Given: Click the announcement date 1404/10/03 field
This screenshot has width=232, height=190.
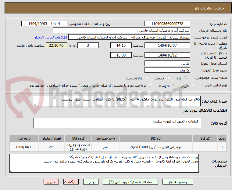Looking at the screenshot, I should pyautogui.click(x=44, y=24).
